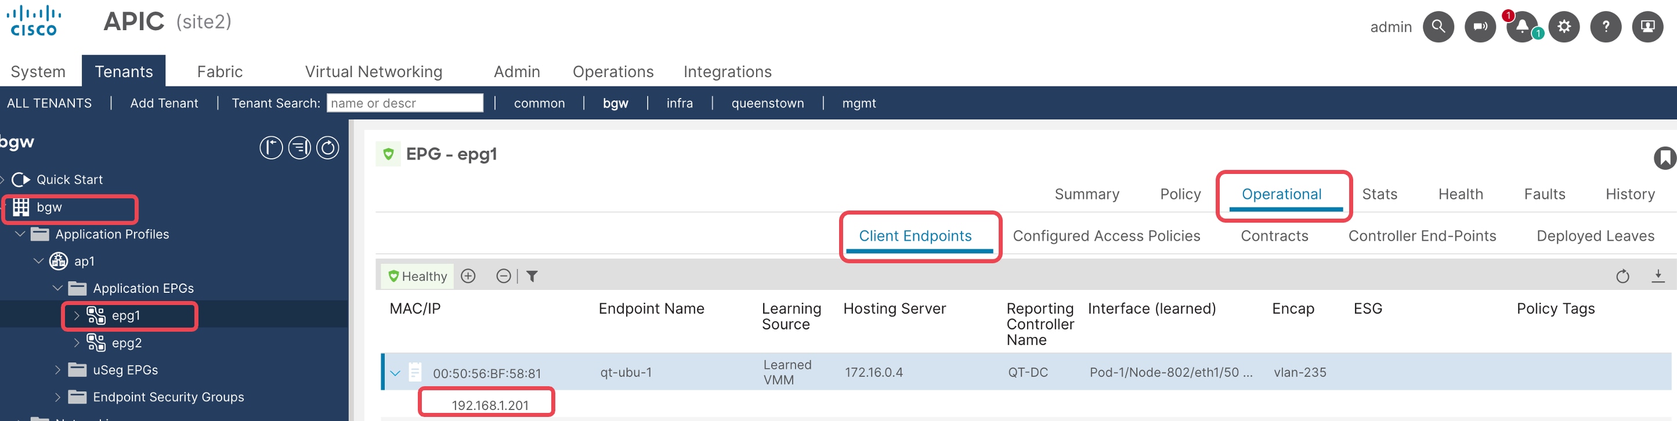Click the Application EPGs folder icon
Screen dimensions: 1677x421
(x=78, y=288)
